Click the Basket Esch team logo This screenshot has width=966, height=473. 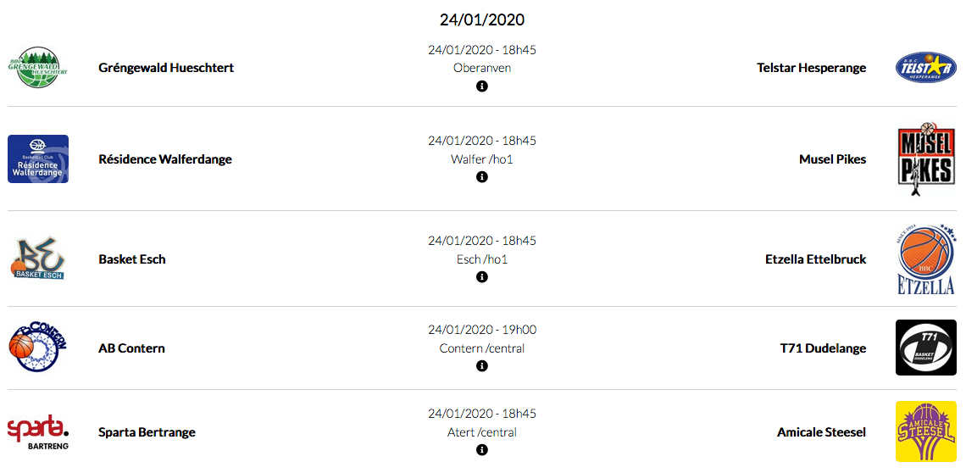(x=38, y=259)
